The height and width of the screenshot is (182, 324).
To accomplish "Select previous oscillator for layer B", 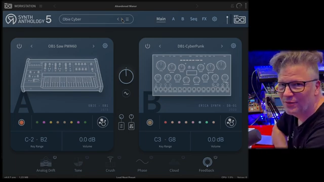I will tap(160, 46).
